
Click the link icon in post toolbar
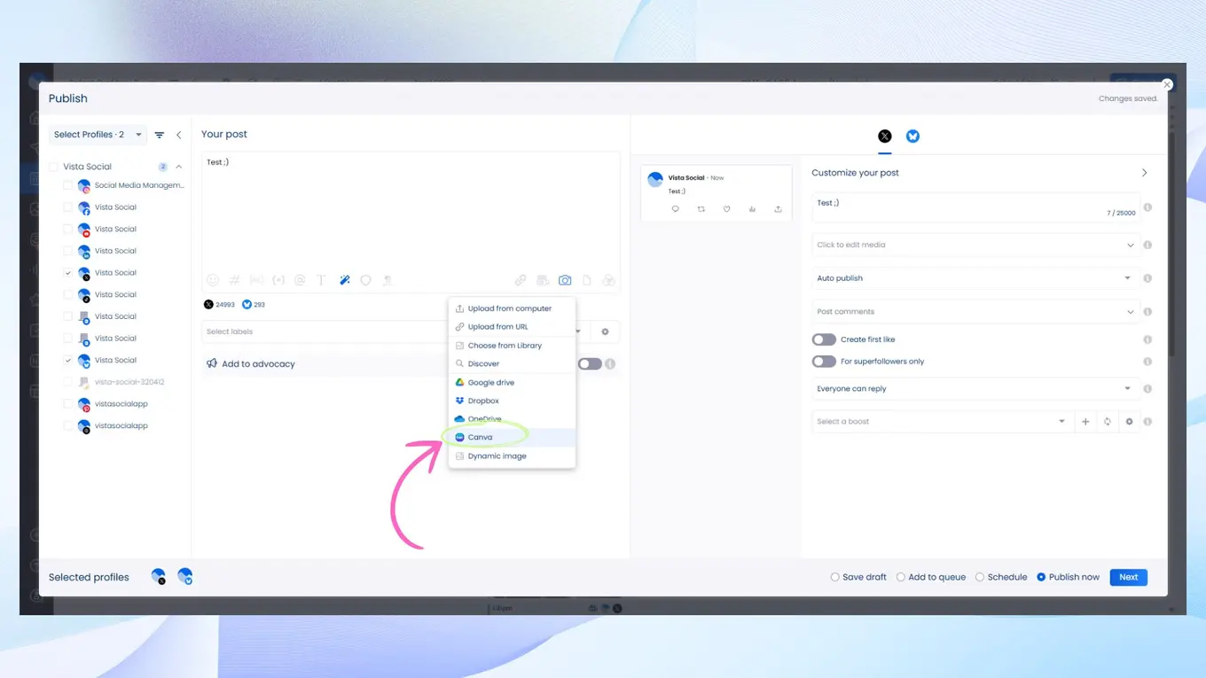[x=521, y=280]
